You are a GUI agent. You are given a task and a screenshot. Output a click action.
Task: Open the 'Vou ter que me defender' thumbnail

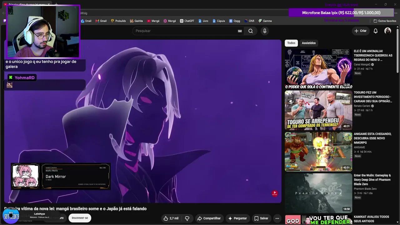point(318,220)
